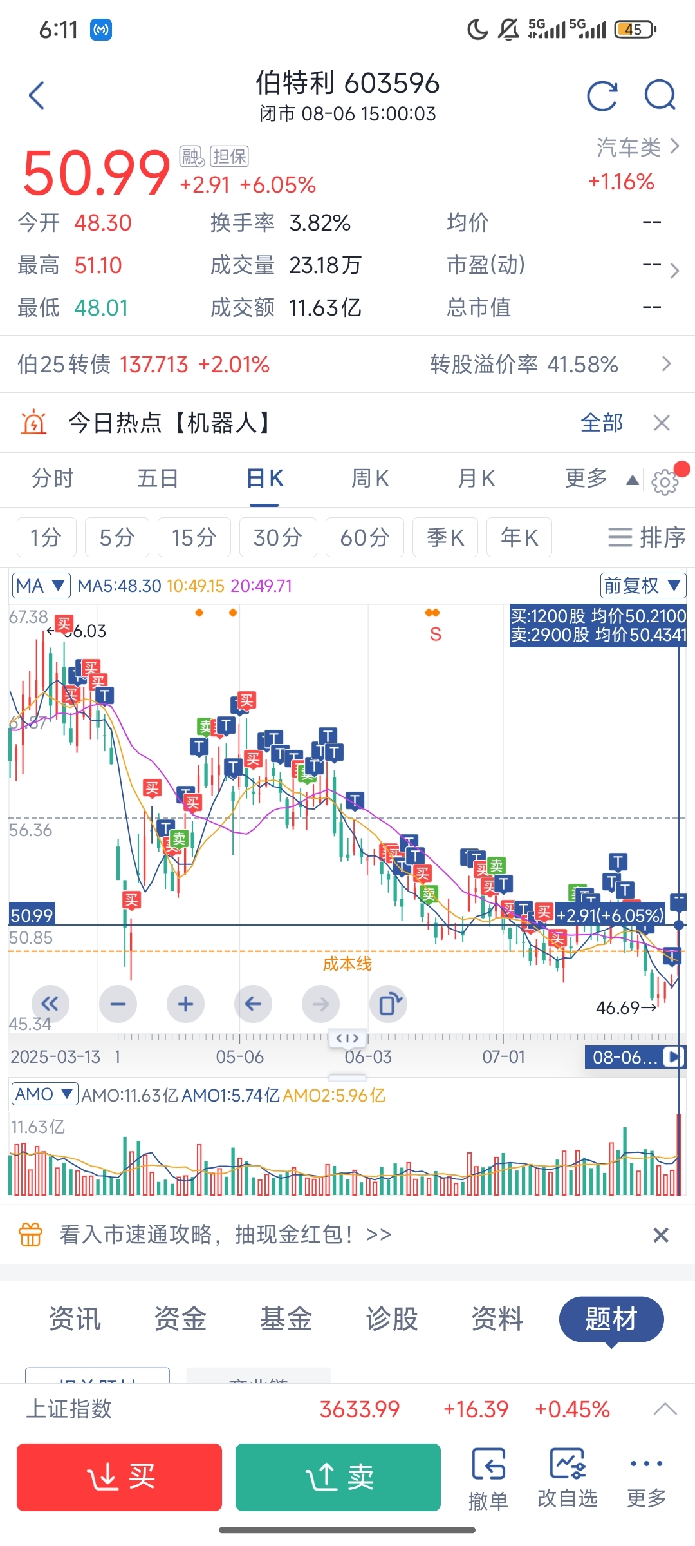Open the AMO indicator dropdown

[x=44, y=1094]
